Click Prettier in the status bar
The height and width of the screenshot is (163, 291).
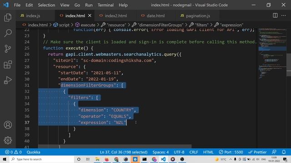257,152
